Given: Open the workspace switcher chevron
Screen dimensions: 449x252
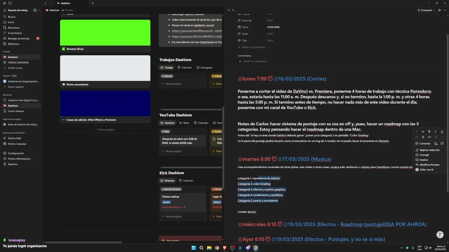Looking at the screenshot, I should 39,10.
